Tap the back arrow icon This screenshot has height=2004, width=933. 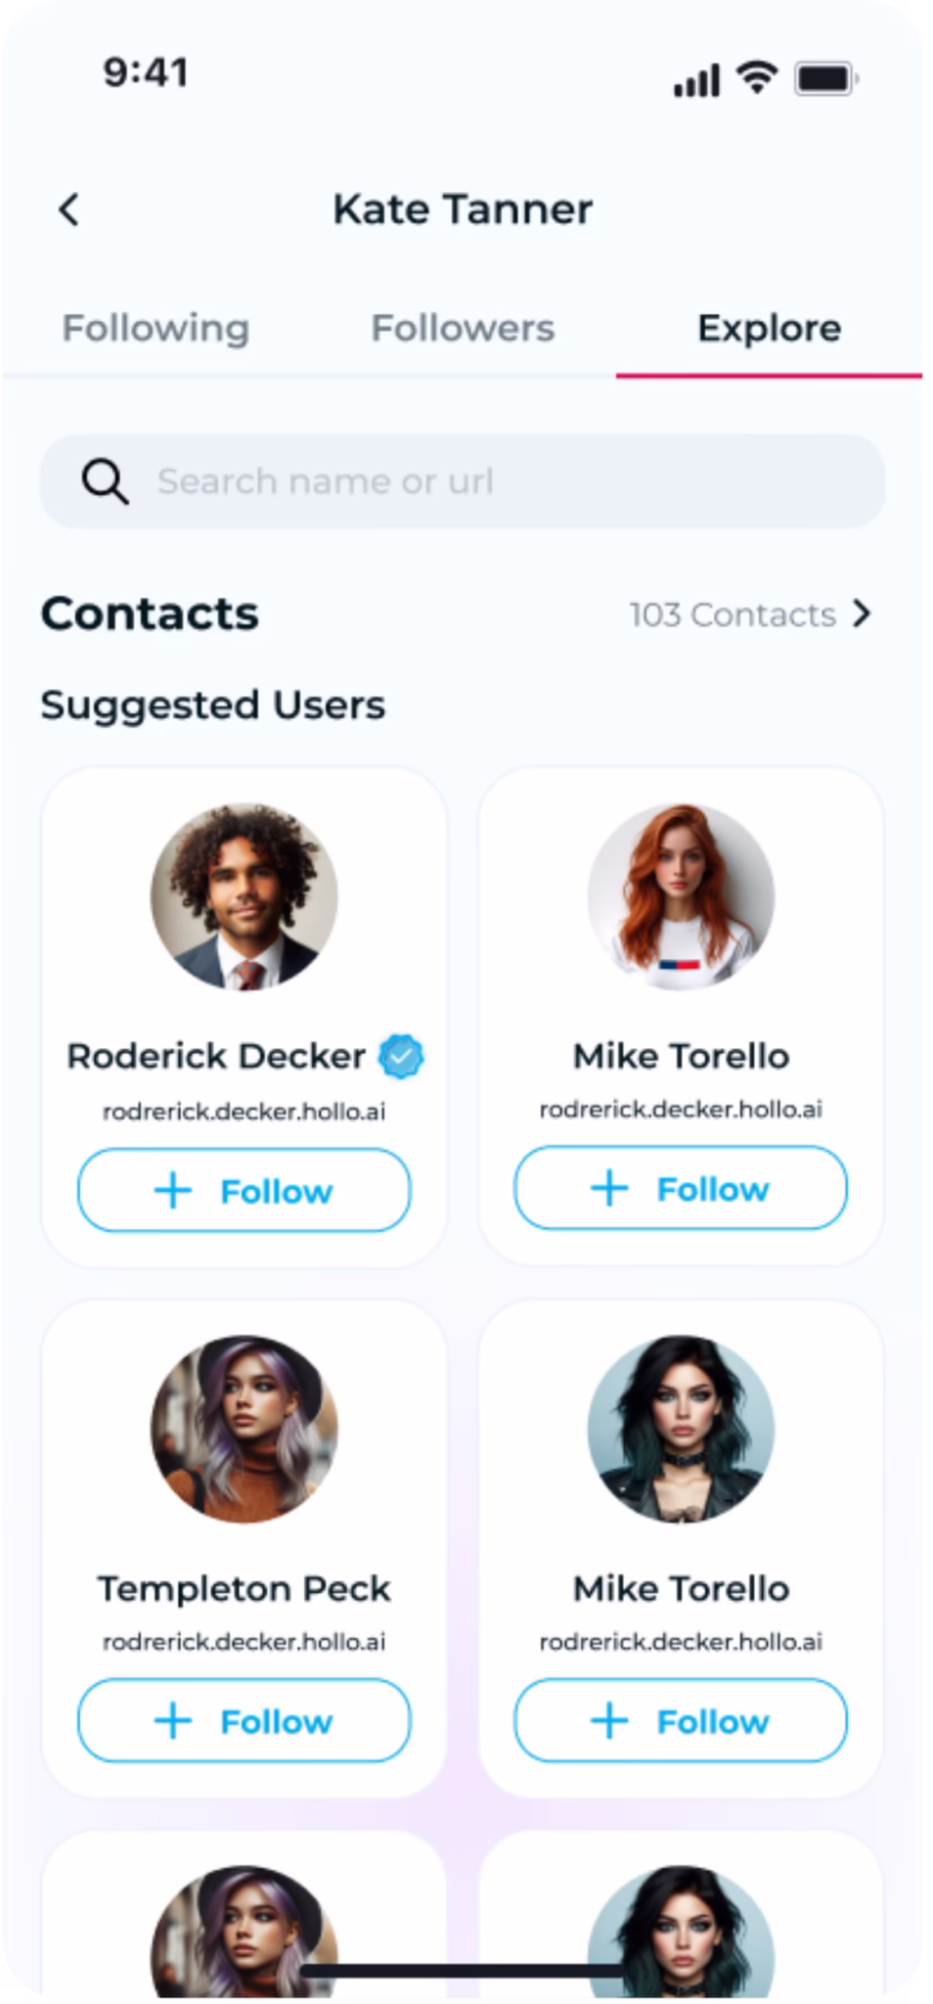click(68, 209)
